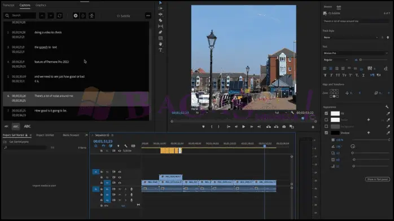The height and width of the screenshot is (221, 394).
Task: Toggle eye visibility of third video track
Action: pyautogui.click(x=120, y=183)
